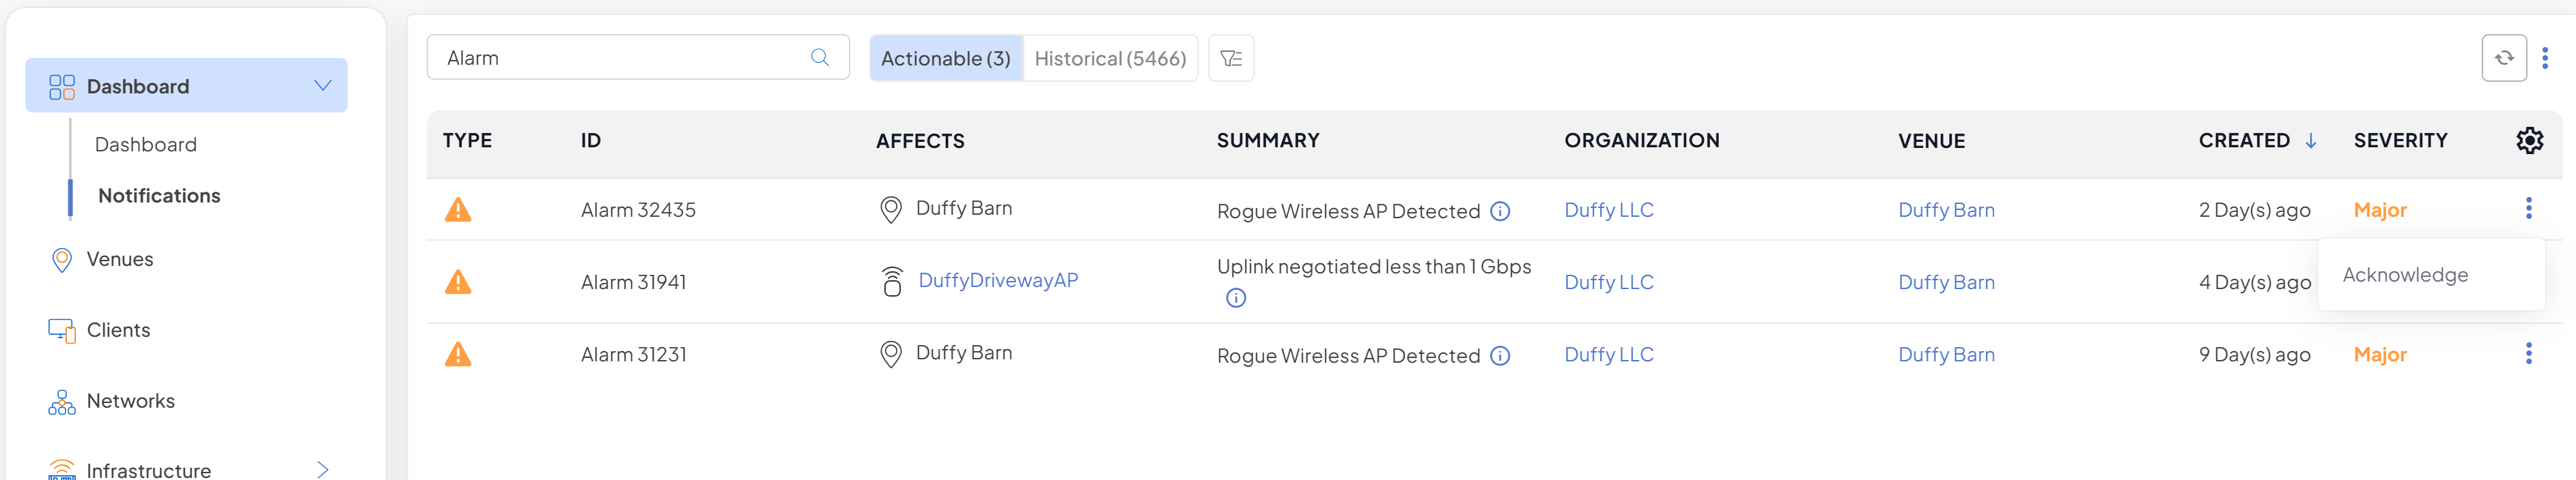Open row menu for Alarm 31231

click(x=2529, y=353)
